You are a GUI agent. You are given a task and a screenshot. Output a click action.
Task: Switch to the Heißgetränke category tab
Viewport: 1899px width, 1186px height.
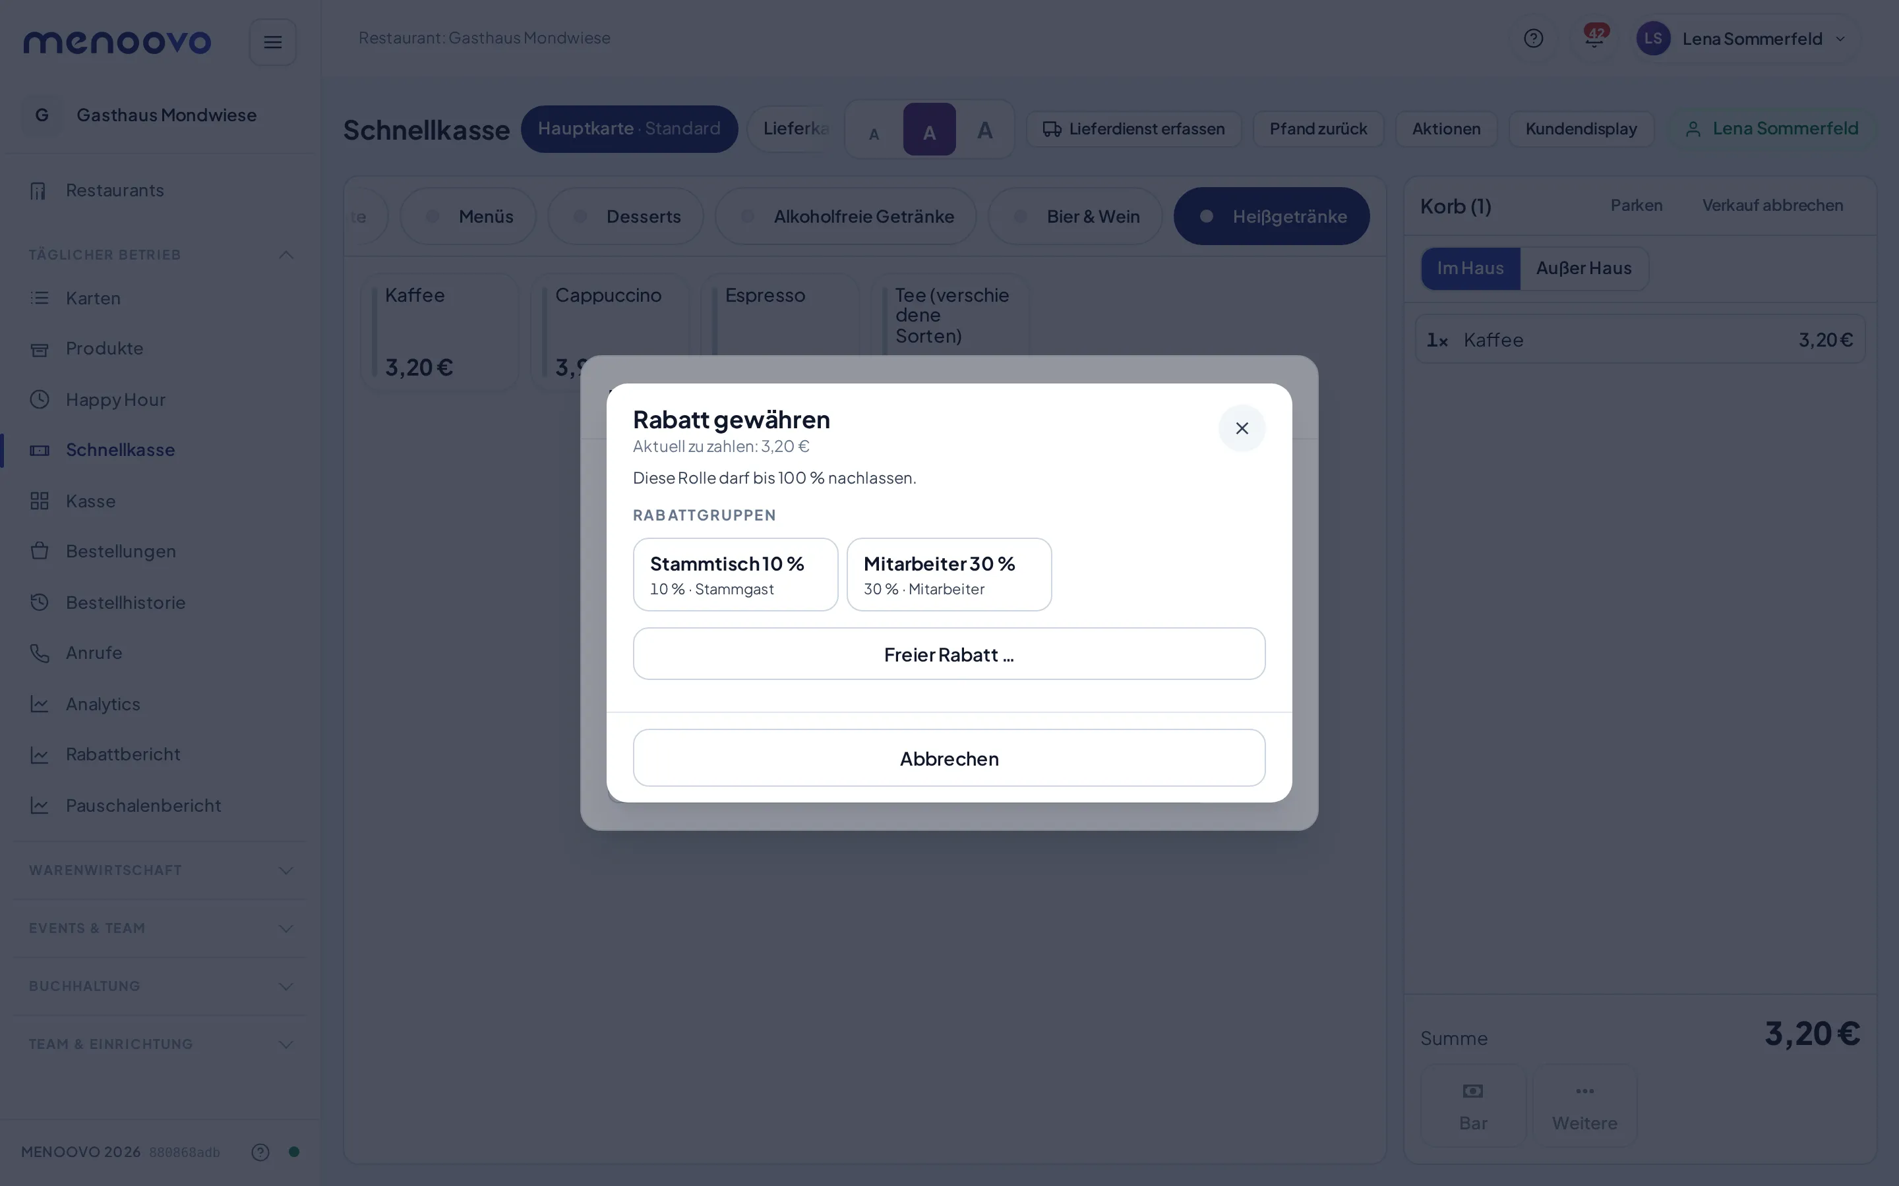click(1271, 217)
